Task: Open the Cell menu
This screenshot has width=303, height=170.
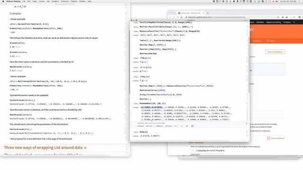Action: coord(48,1)
